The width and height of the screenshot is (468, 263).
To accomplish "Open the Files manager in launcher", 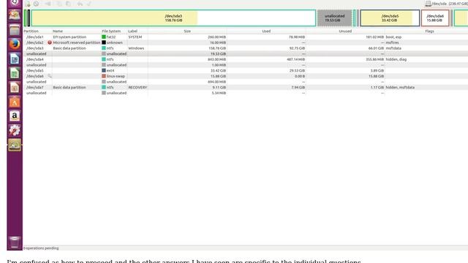I will pyautogui.click(x=15, y=29).
